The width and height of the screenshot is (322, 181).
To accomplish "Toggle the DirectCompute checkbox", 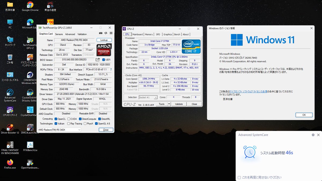I will pos(80,119).
